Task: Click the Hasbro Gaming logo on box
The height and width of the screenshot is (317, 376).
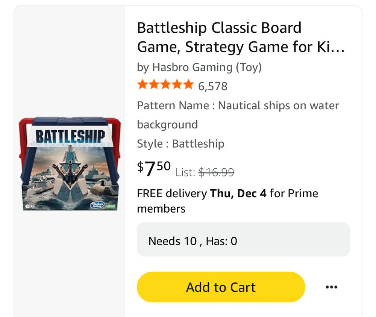Action: pos(97,204)
